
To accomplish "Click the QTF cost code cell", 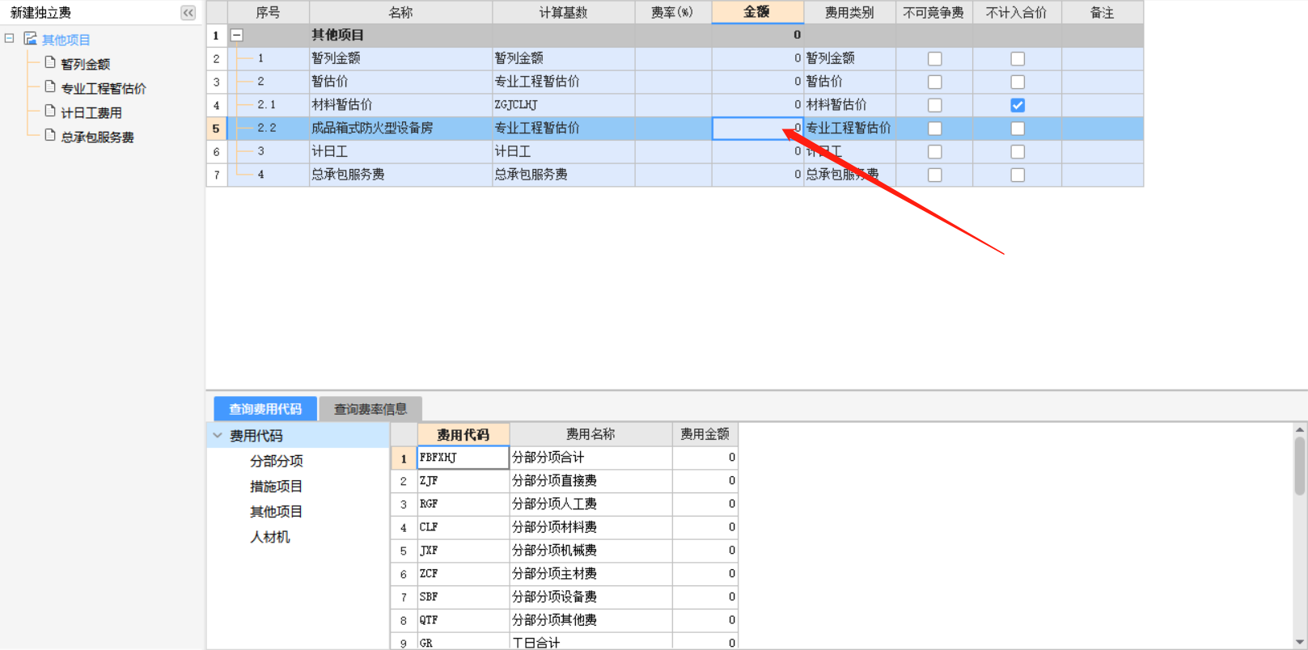I will [x=464, y=620].
